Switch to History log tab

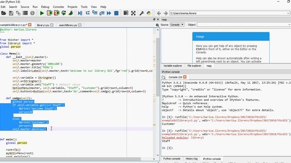(x=191, y=159)
